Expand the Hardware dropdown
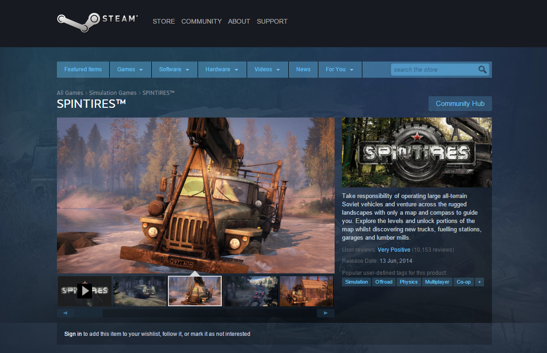 click(x=222, y=69)
